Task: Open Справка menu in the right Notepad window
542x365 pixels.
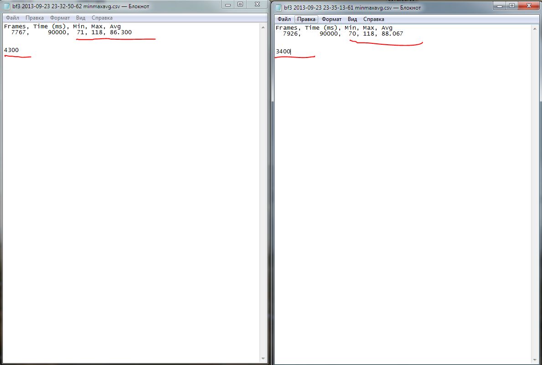Action: click(x=374, y=19)
